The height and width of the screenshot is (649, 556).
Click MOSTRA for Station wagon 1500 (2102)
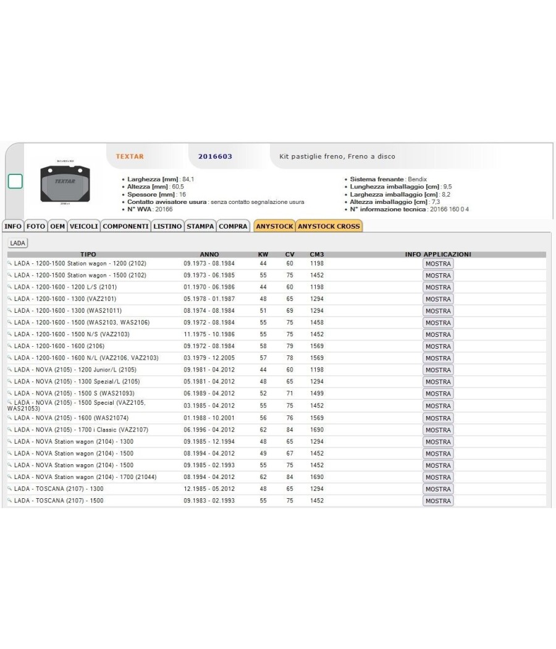click(438, 276)
